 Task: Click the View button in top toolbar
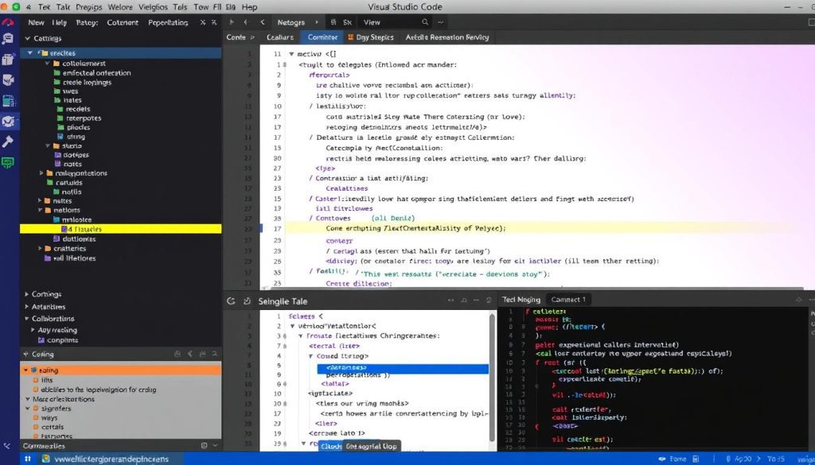click(372, 22)
